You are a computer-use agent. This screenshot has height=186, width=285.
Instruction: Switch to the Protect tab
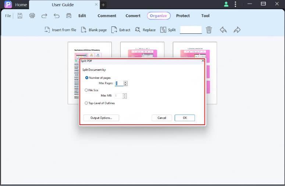point(183,16)
